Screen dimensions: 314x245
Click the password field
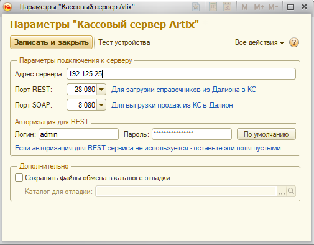click(192, 134)
